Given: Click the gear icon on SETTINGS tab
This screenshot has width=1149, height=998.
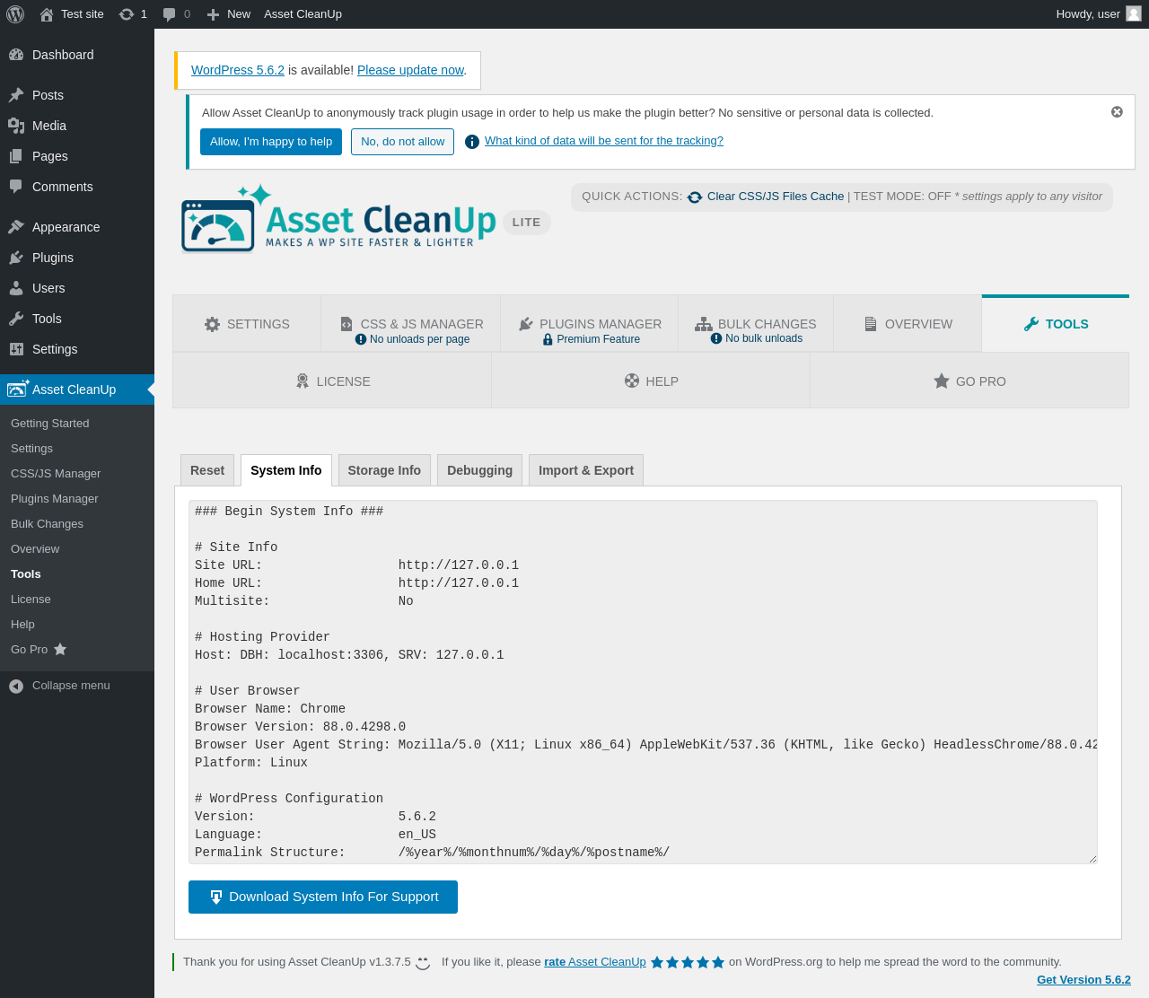Looking at the screenshot, I should (x=212, y=324).
